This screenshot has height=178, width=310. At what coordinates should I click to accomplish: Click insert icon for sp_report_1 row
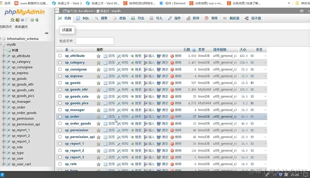click(x=145, y=144)
